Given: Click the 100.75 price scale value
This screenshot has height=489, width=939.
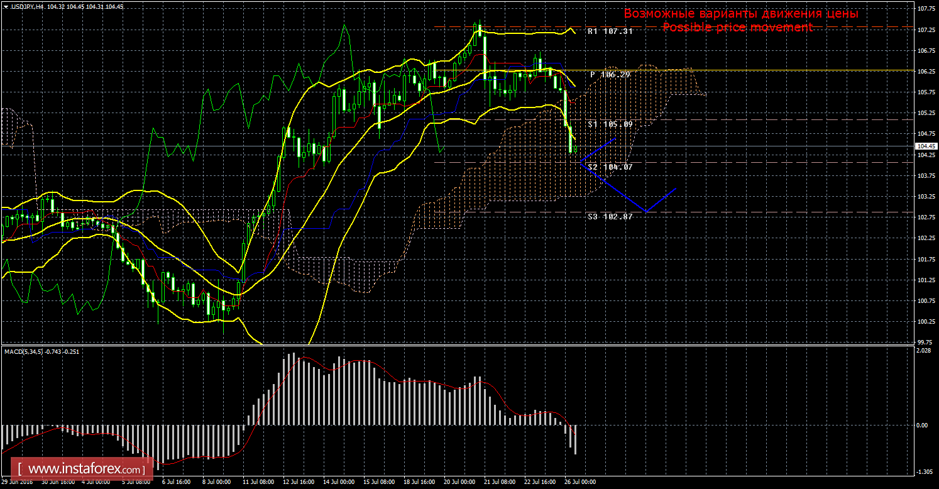Looking at the screenshot, I should [x=926, y=300].
